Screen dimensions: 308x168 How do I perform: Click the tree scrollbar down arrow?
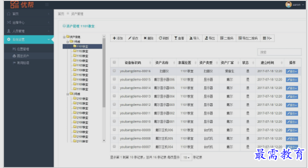point(104,140)
